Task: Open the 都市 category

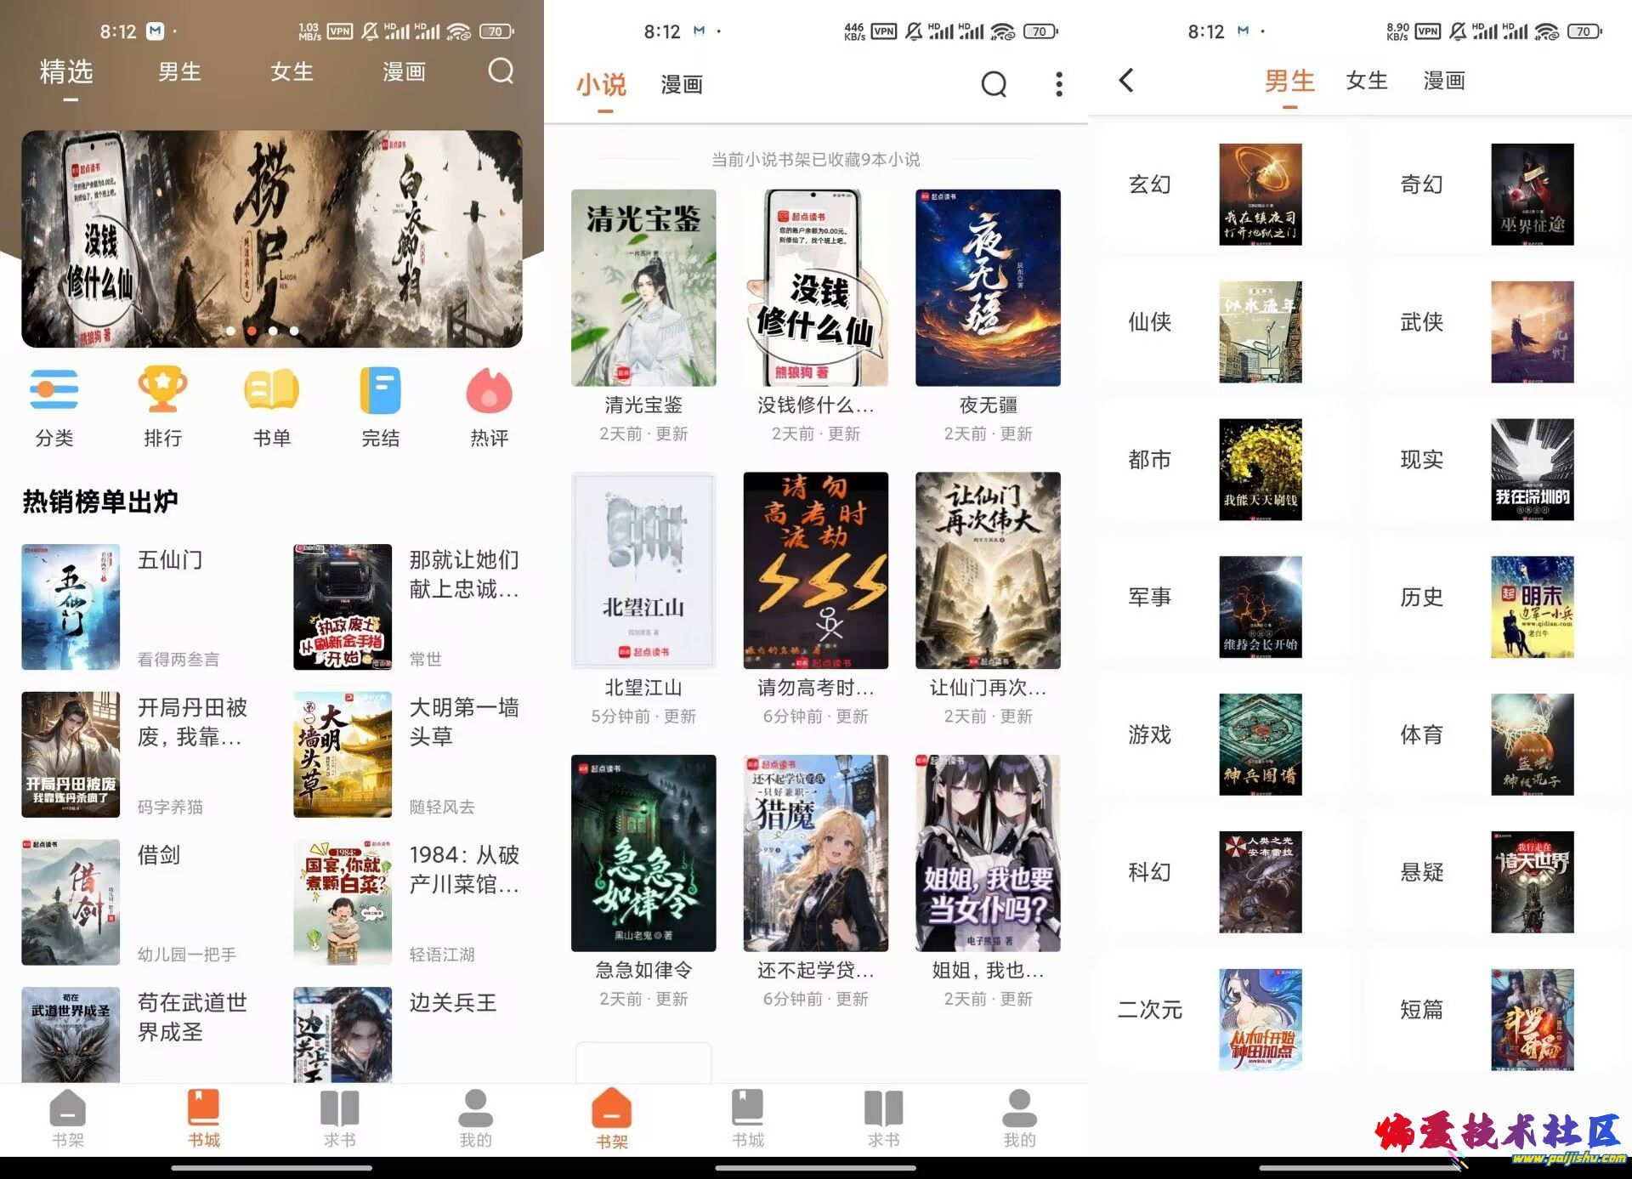Action: [1224, 470]
